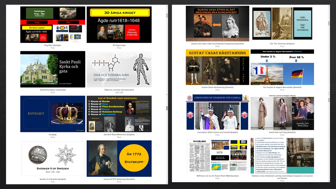336x189 pixels.
Task: Select the Sankt Pauli Kyrka och gata thumbnail
Action: coord(53,69)
